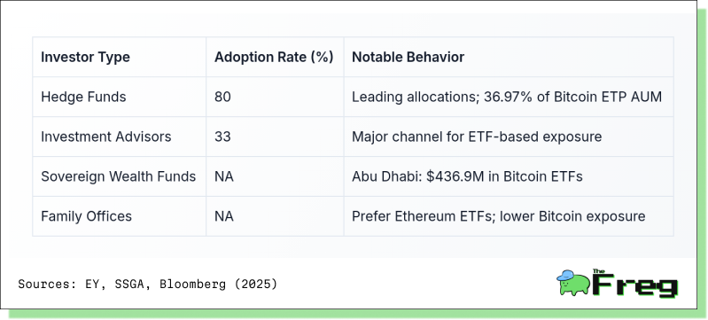The image size is (708, 320).
Task: Click the adoption rate value 80
Action: (x=222, y=97)
